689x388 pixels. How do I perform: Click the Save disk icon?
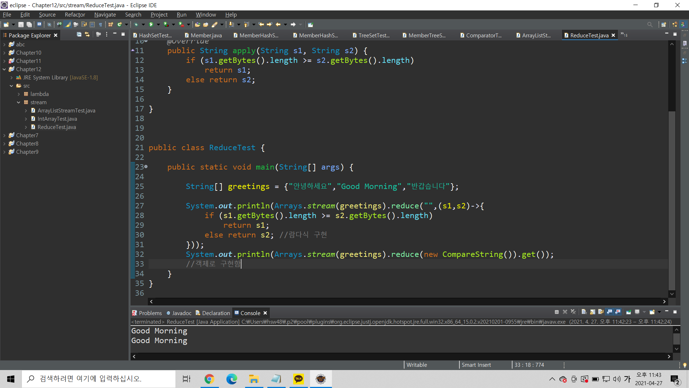click(21, 24)
